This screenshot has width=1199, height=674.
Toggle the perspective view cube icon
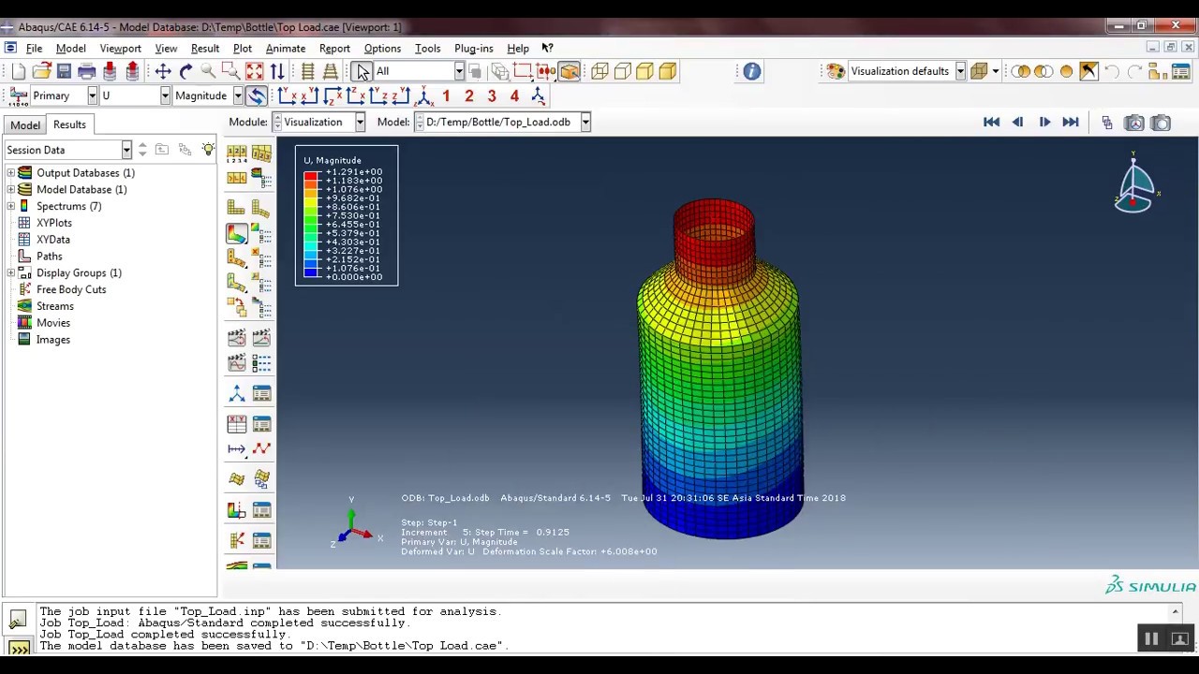(x=570, y=71)
